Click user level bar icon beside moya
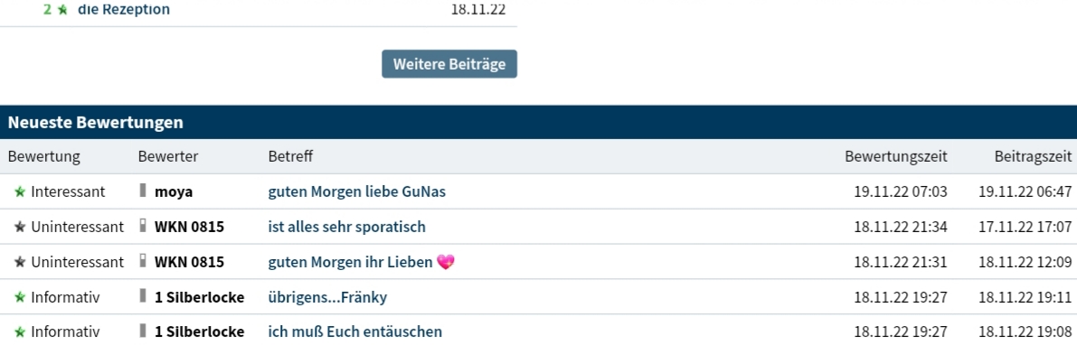1077x345 pixels. click(x=143, y=191)
